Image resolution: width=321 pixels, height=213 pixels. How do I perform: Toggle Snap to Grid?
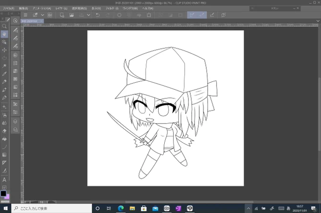point(212,15)
